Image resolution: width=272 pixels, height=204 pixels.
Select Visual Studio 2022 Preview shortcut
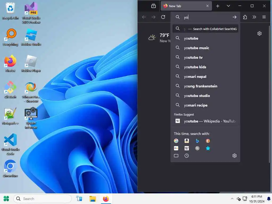coord(31,13)
